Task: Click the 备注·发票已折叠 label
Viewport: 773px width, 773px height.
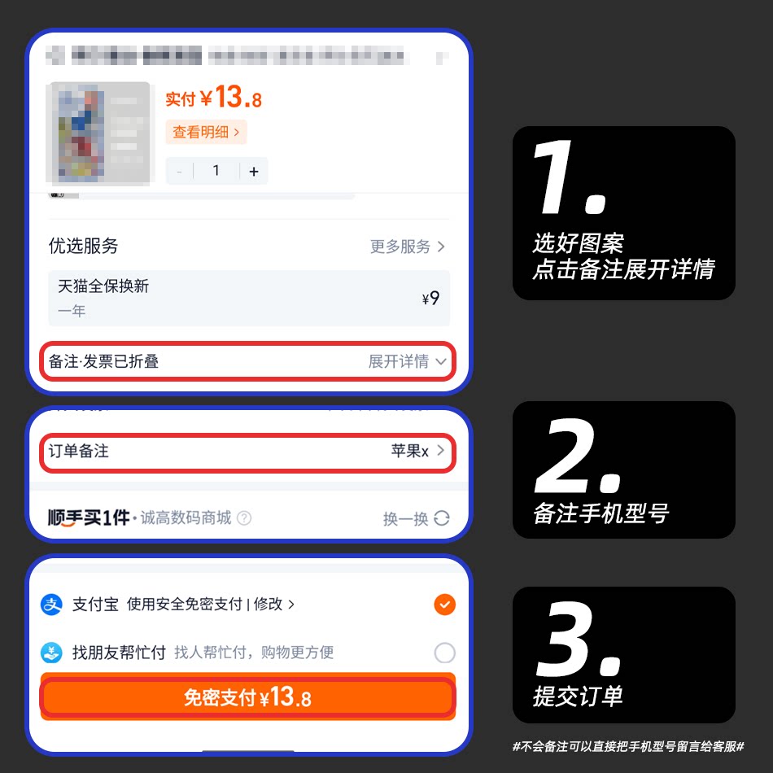Action: (103, 361)
